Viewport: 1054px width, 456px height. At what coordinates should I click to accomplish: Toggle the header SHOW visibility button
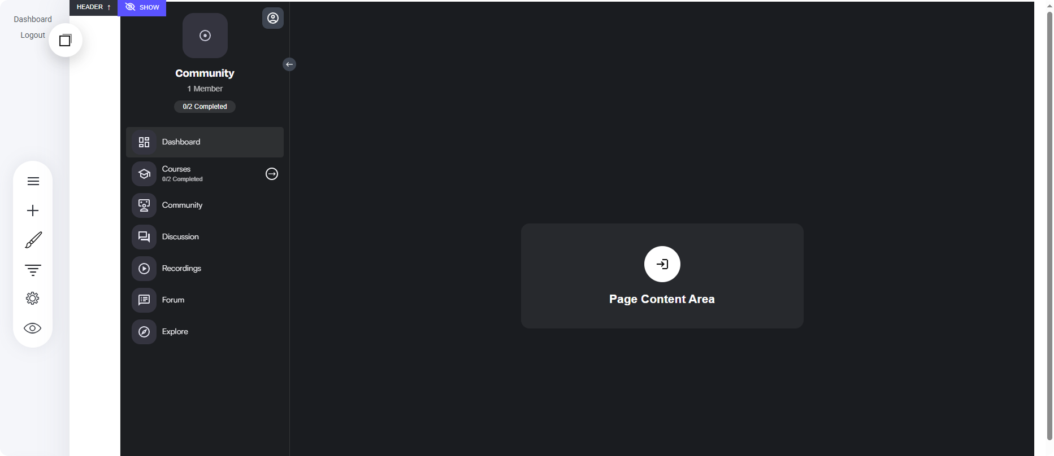(x=142, y=7)
